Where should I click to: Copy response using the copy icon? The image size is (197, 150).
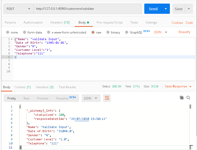point(182,98)
